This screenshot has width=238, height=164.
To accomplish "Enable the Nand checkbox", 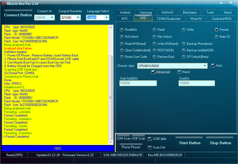I will click(179, 72).
